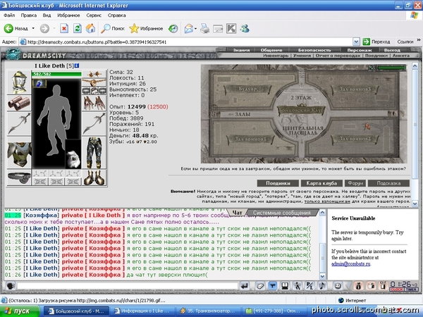
Task: Click the face icon left of chat input
Action: [11, 286]
